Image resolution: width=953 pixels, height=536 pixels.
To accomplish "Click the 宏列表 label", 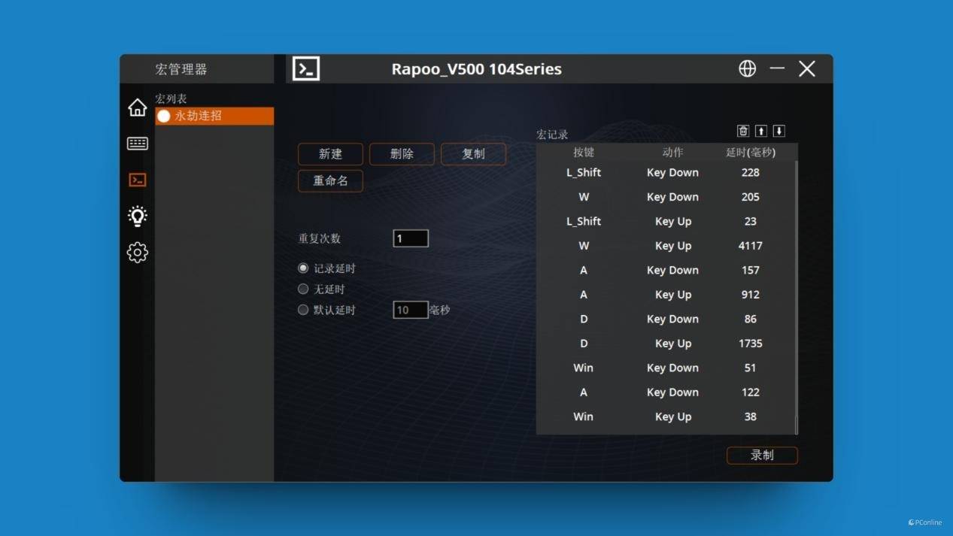I will coord(171,98).
